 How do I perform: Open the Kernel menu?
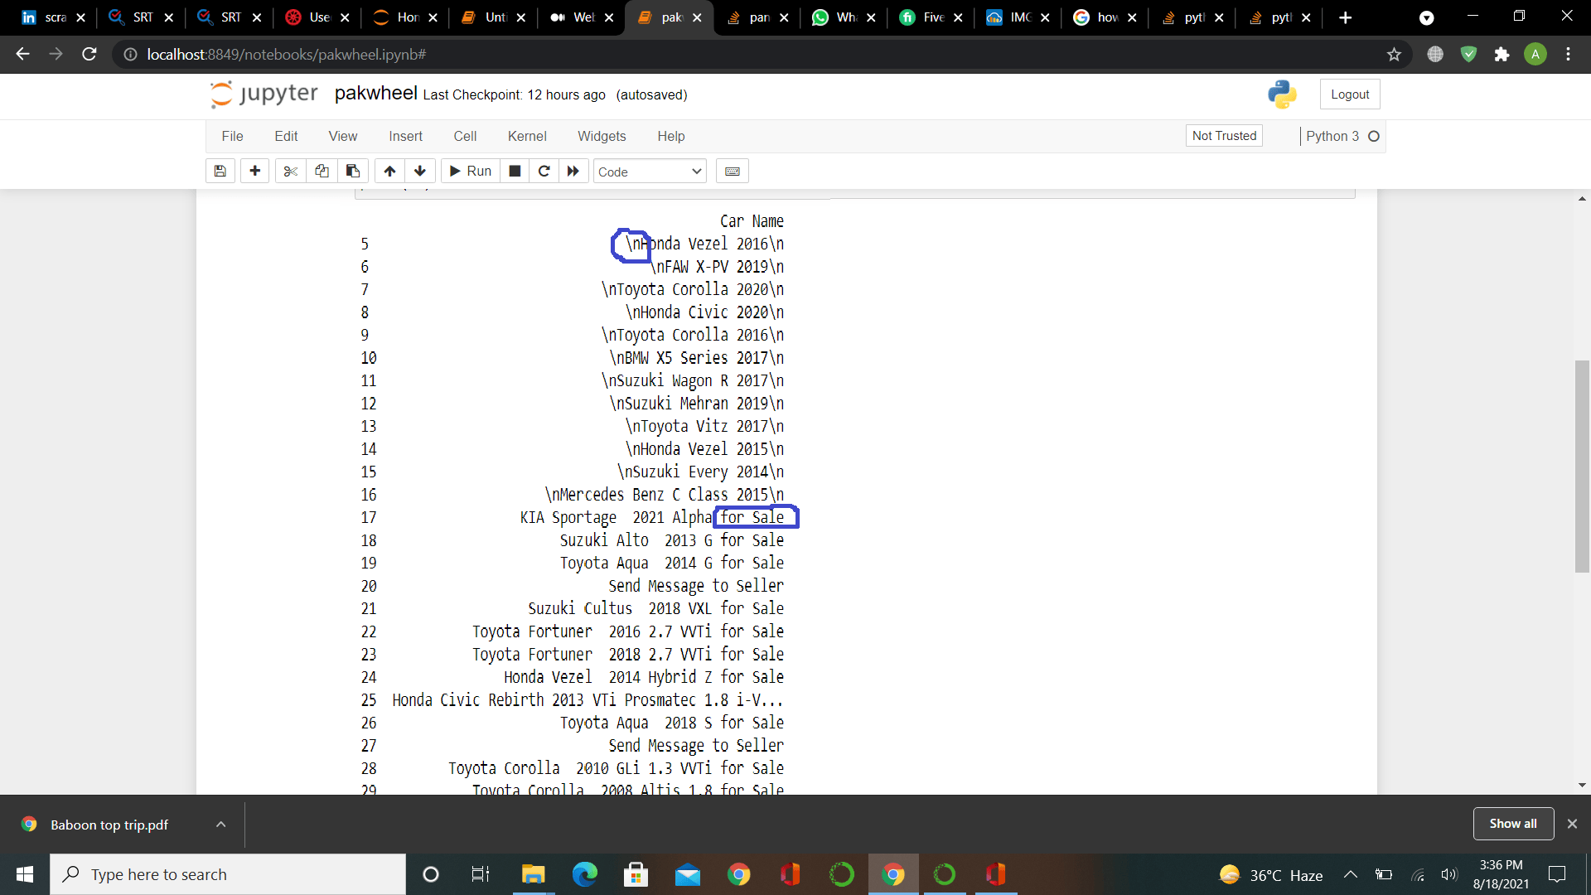527,136
